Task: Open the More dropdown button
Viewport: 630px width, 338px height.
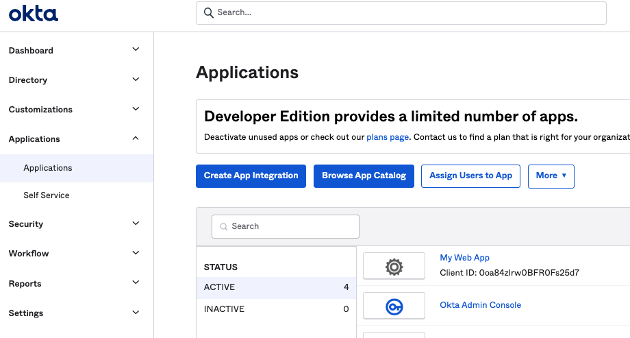Action: click(x=551, y=176)
